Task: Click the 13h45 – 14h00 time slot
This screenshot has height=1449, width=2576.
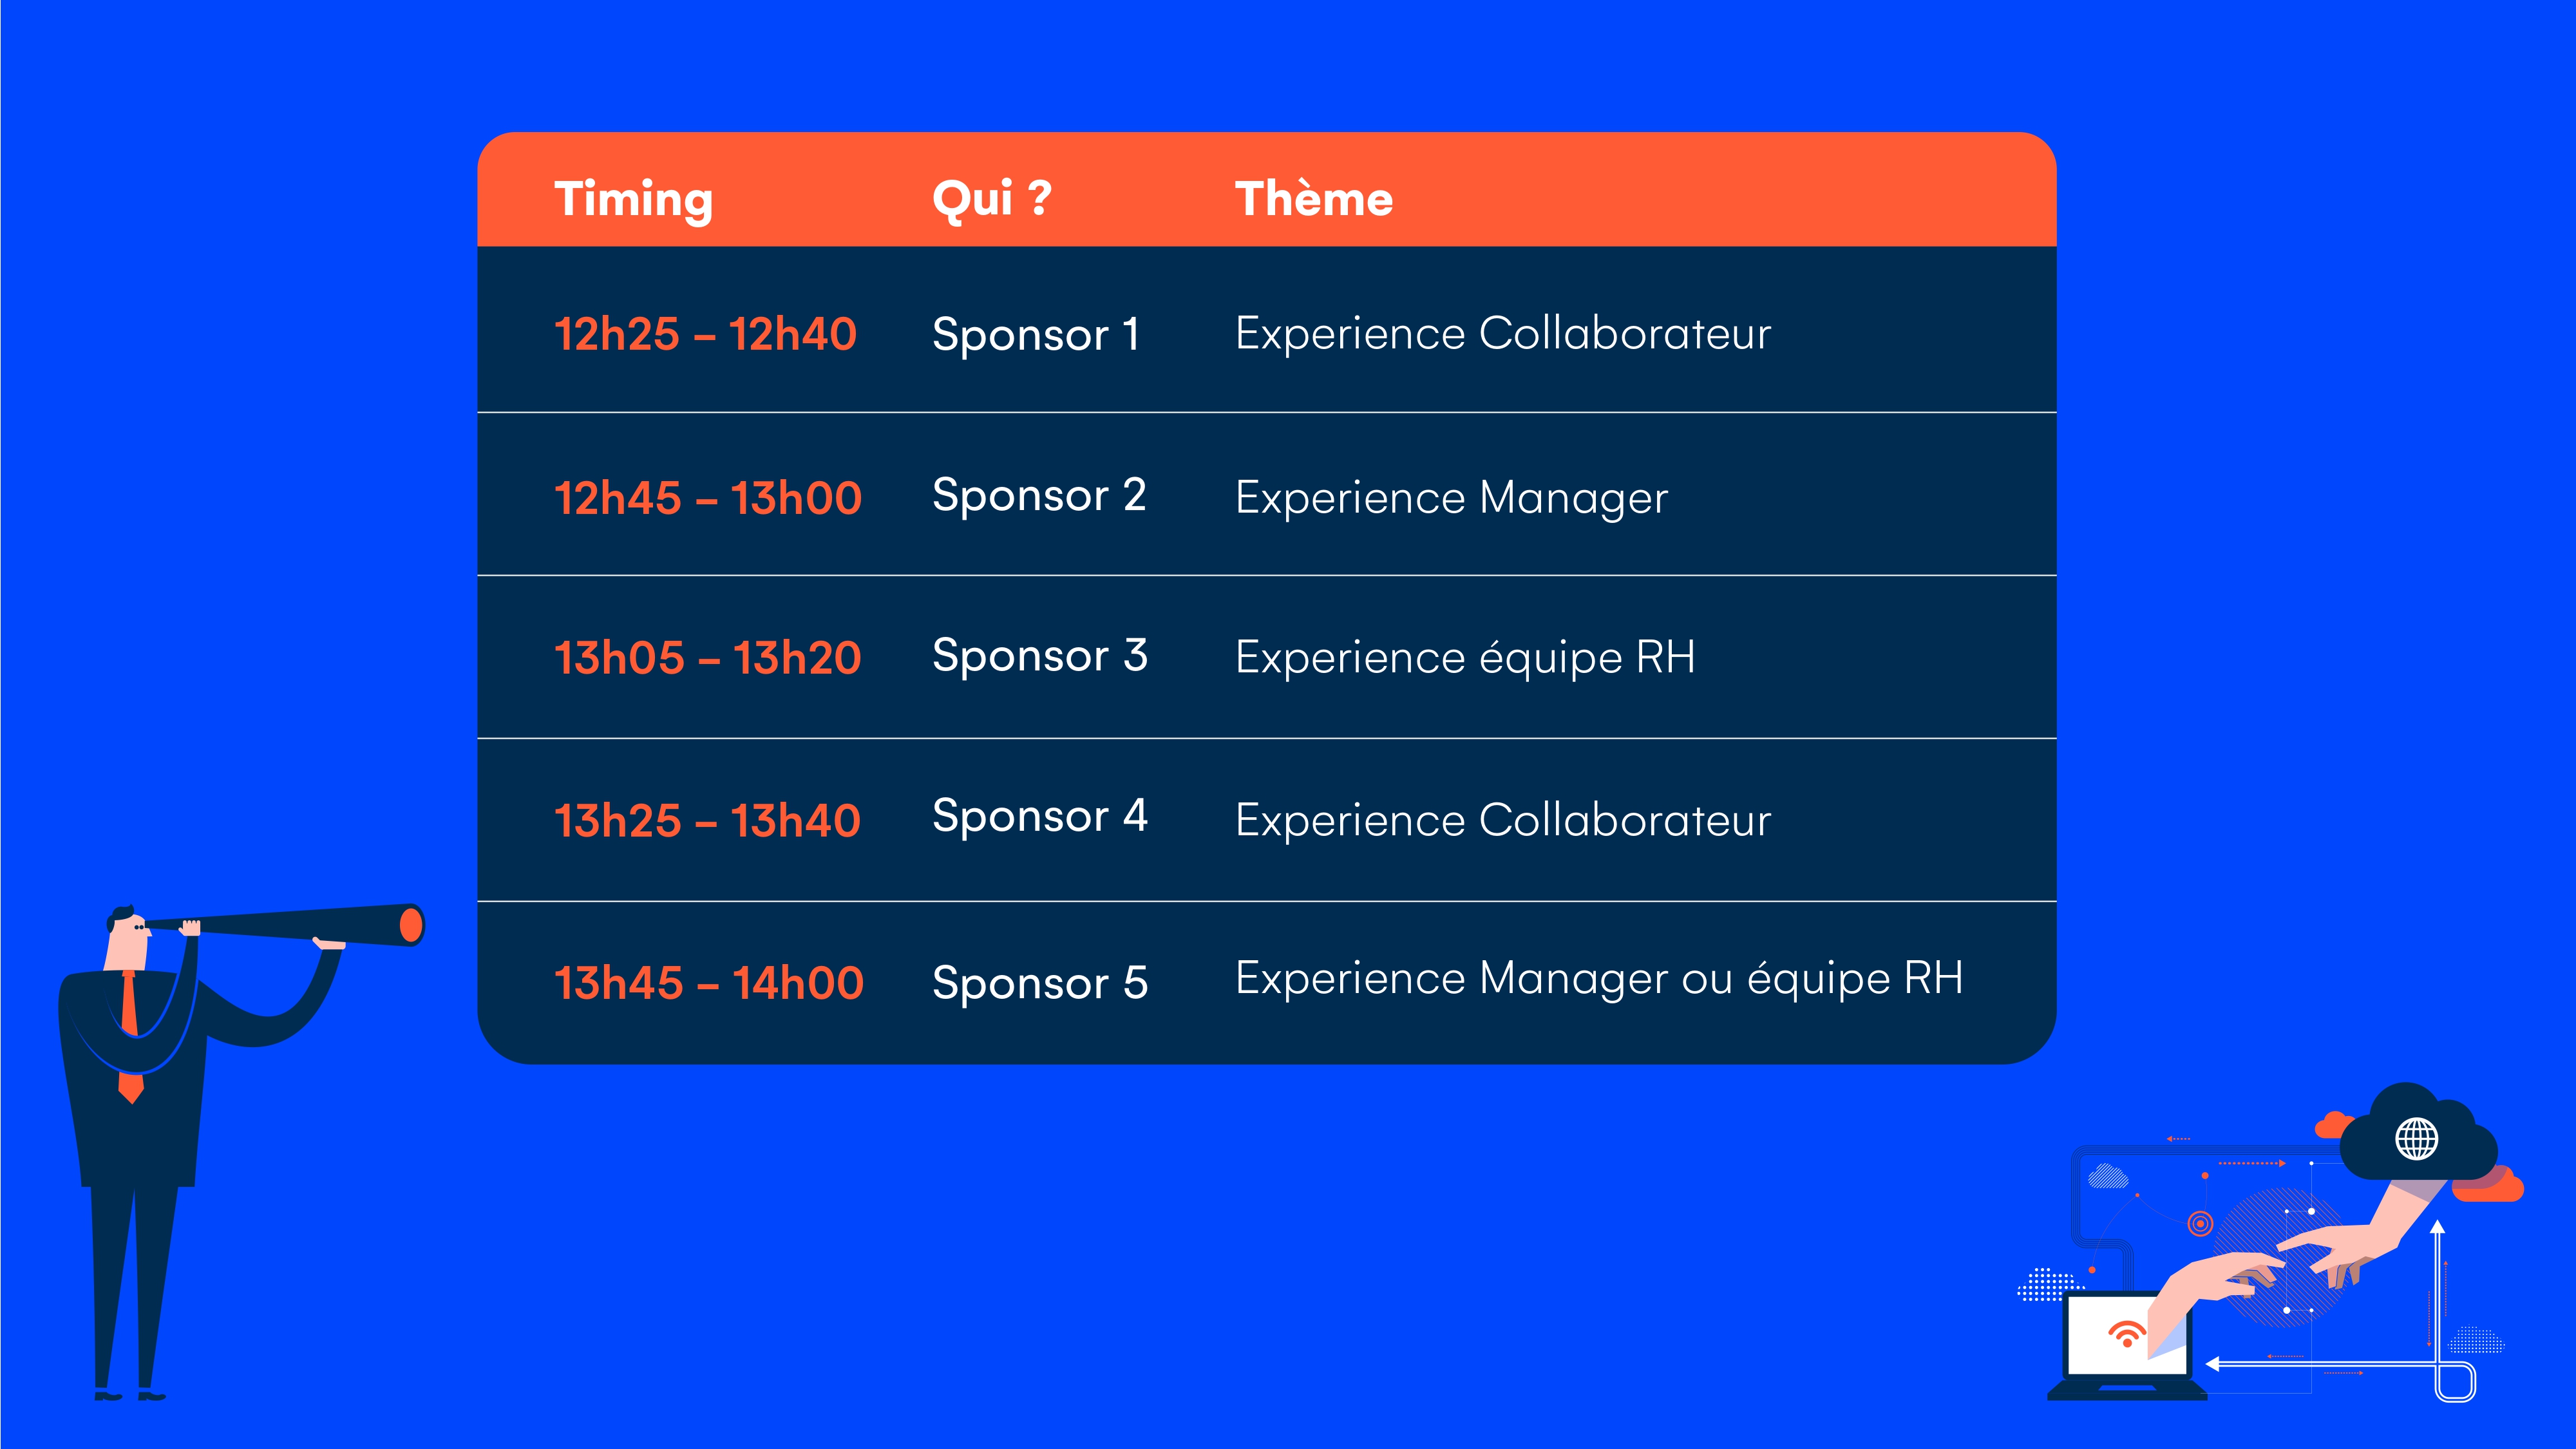Action: (708, 983)
